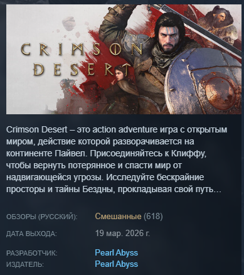Viewport: 244px width, 275px height.
Task: Click the game description paragraph
Action: pos(117,159)
